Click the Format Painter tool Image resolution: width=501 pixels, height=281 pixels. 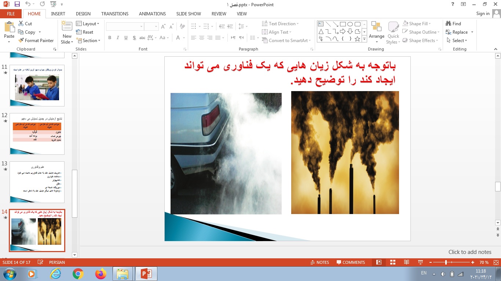(36, 41)
